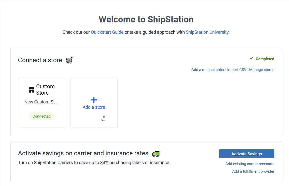
Task: Open the Quickstart Guide
Action: coord(107,32)
